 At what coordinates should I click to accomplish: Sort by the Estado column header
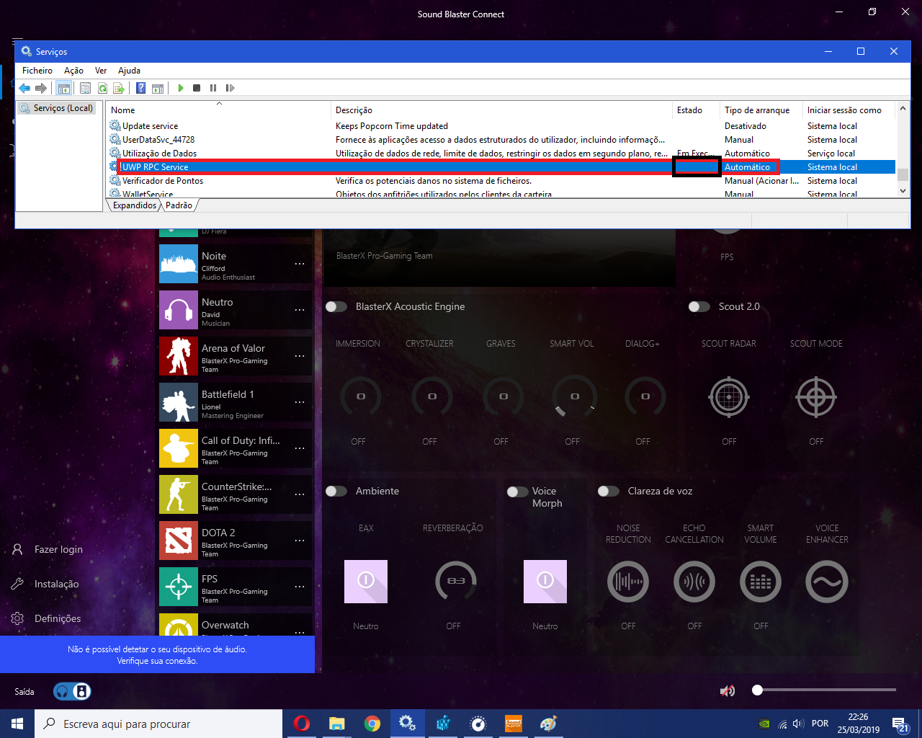coord(696,110)
